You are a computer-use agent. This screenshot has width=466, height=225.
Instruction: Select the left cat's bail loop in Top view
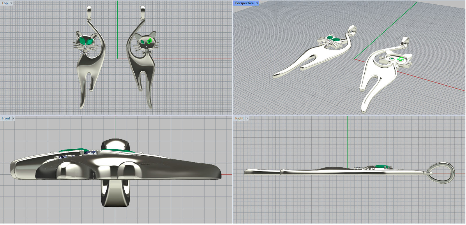pos(89,12)
